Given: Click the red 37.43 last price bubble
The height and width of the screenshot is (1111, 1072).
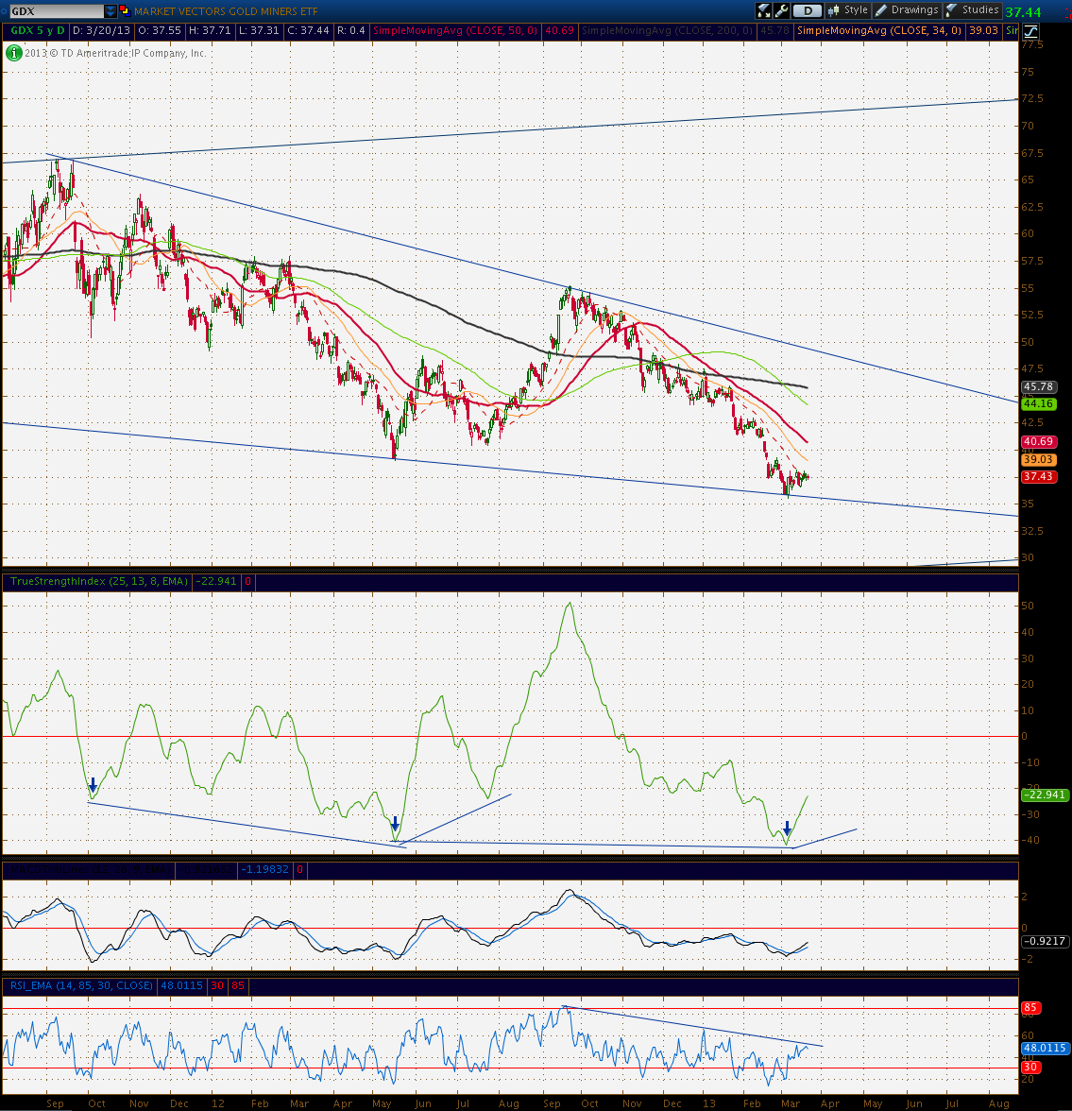Looking at the screenshot, I should 1038,477.
